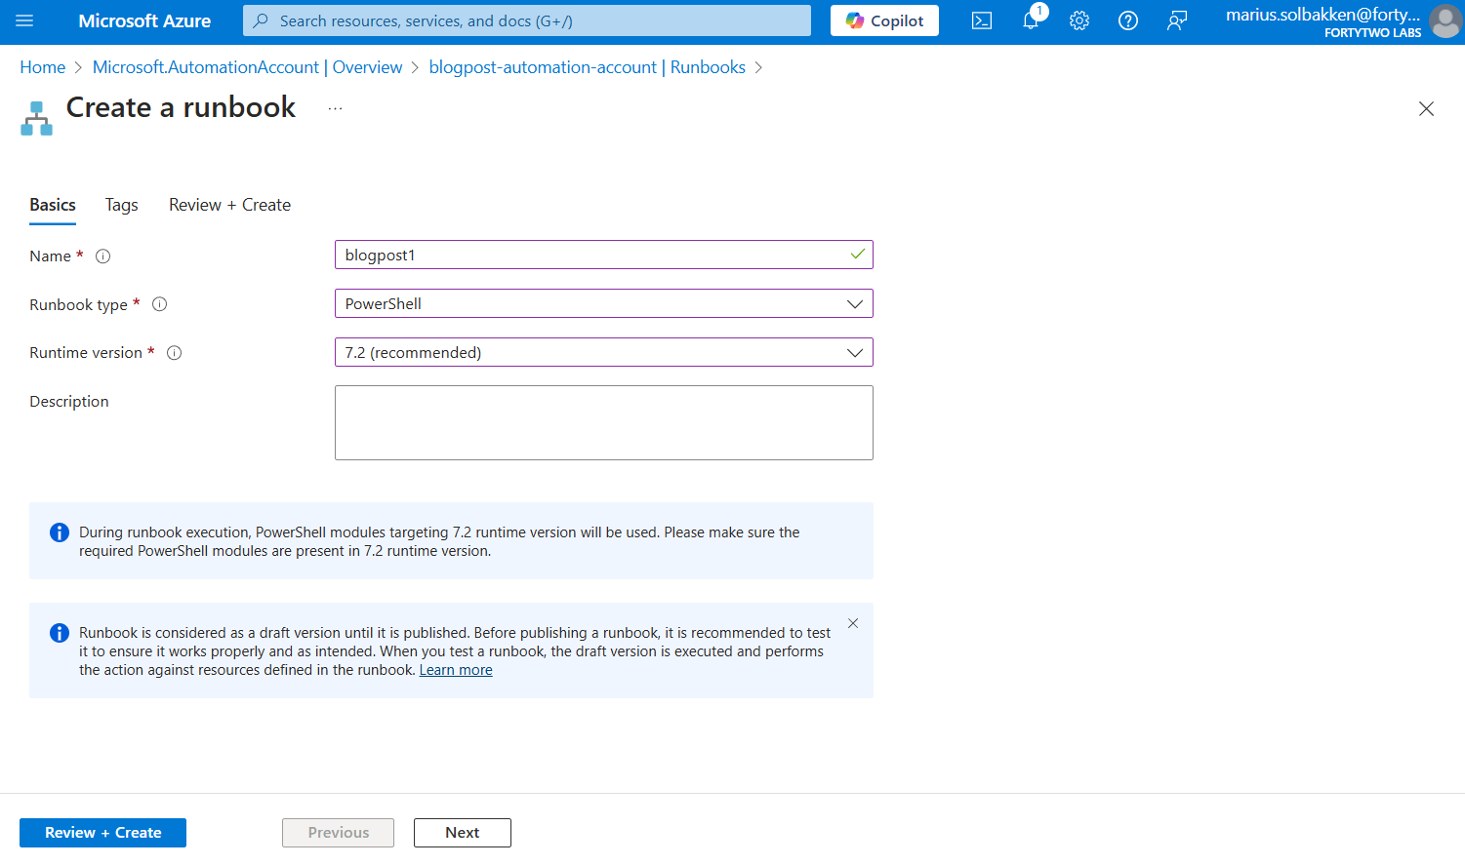
Task: Open the feedback icon in header
Action: 1177,20
